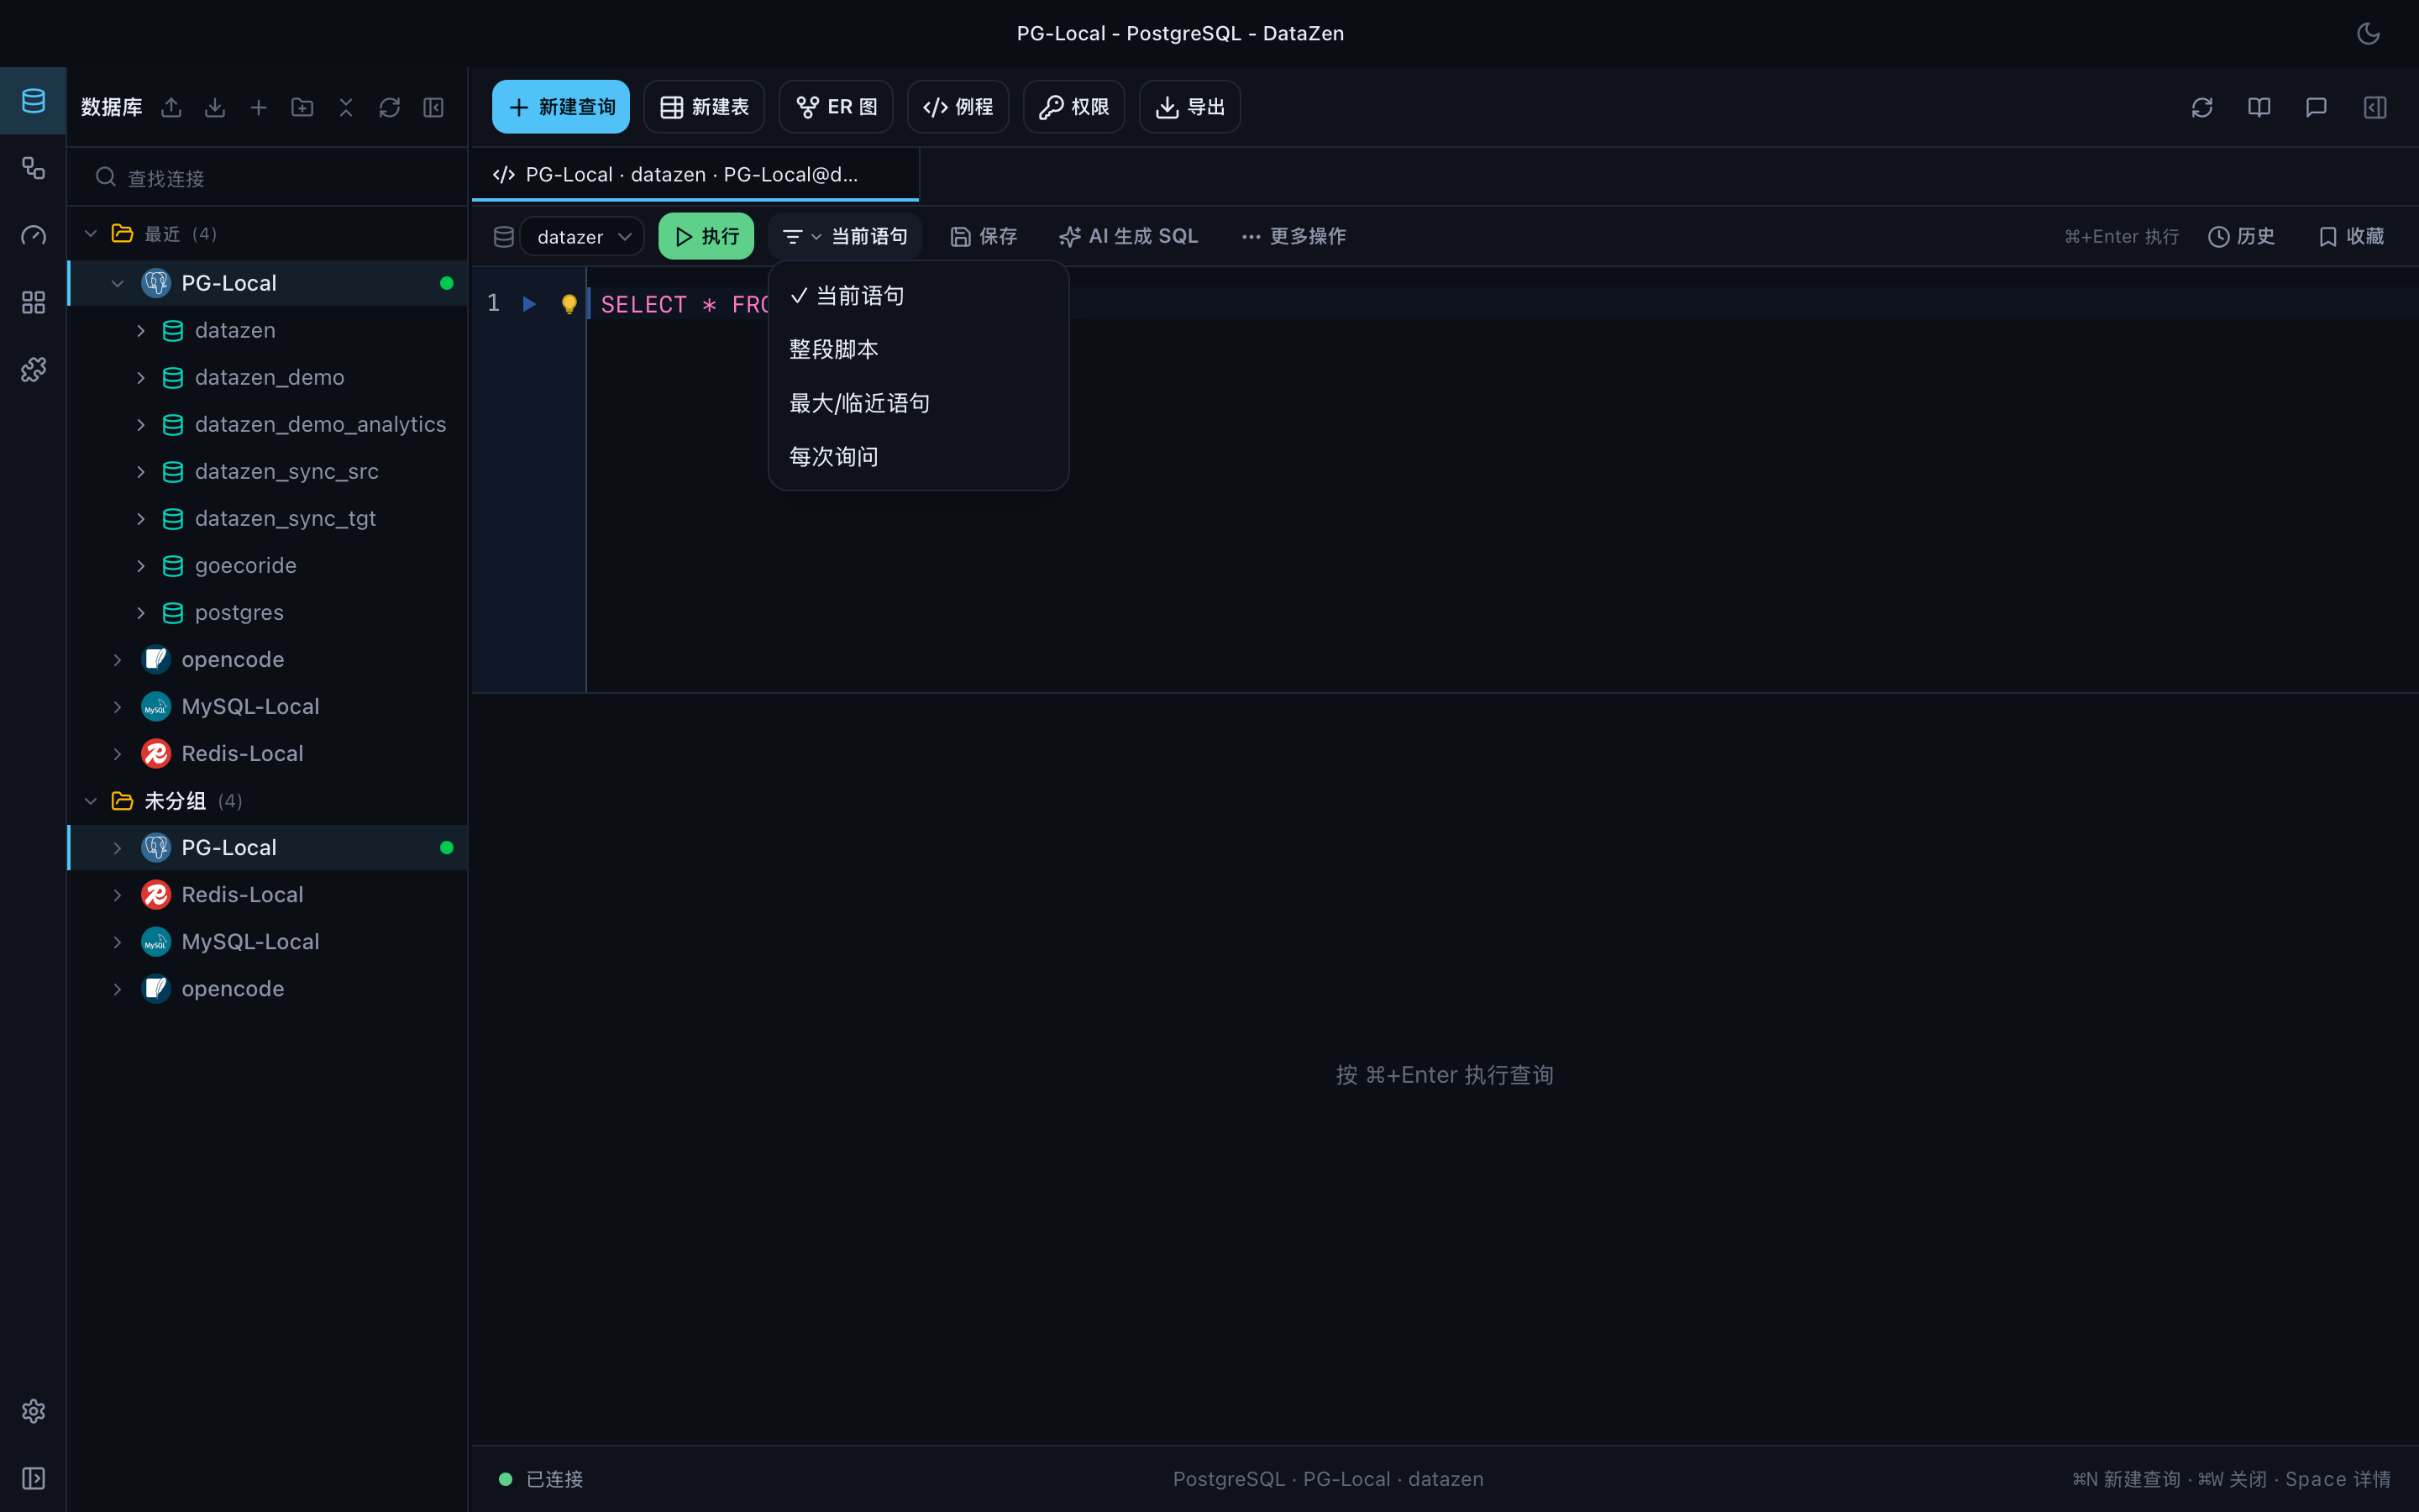2419x1512 pixels.
Task: Open the ER 图 diagram
Action: tap(836, 107)
